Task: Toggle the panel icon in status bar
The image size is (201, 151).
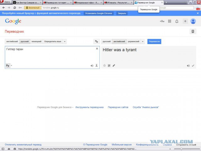Action: [3, 149]
